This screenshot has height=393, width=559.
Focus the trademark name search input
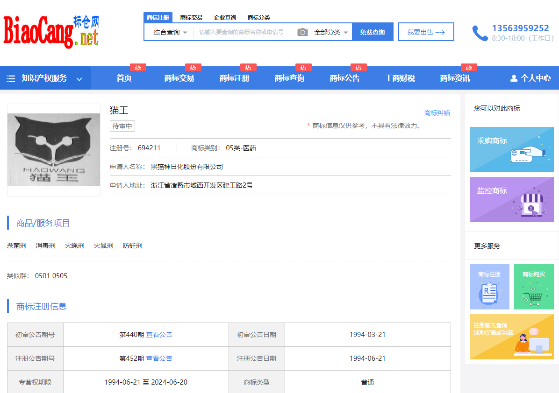click(x=244, y=32)
